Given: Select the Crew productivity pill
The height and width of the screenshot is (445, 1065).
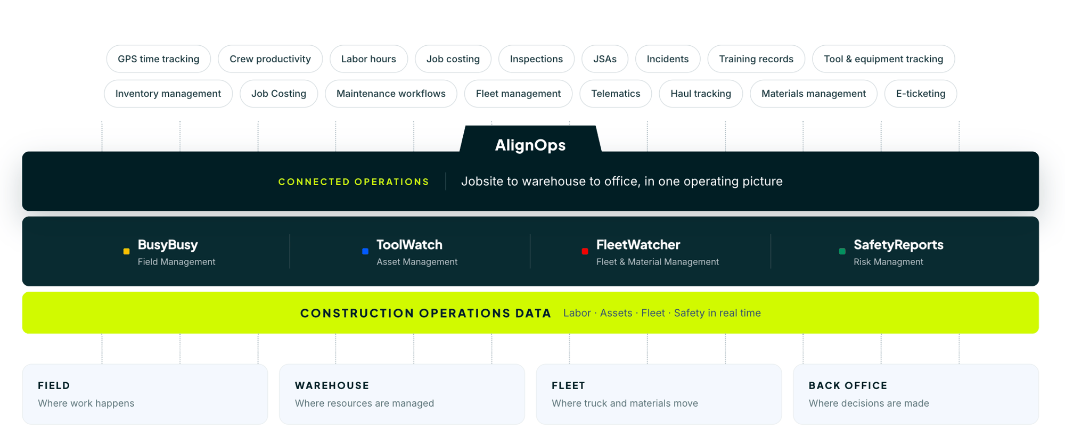Looking at the screenshot, I should pos(270,59).
